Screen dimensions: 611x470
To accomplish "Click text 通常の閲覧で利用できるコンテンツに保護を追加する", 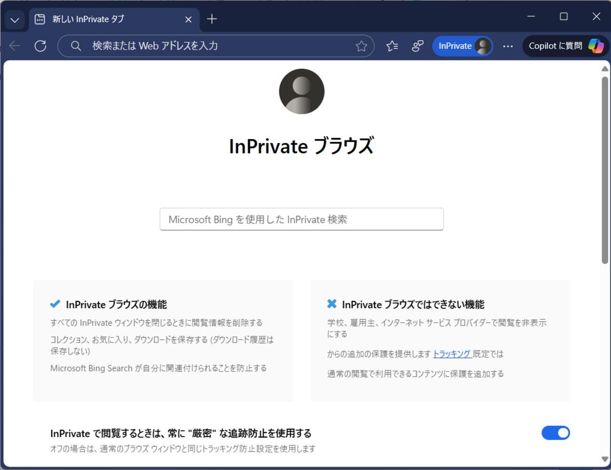I will 415,374.
